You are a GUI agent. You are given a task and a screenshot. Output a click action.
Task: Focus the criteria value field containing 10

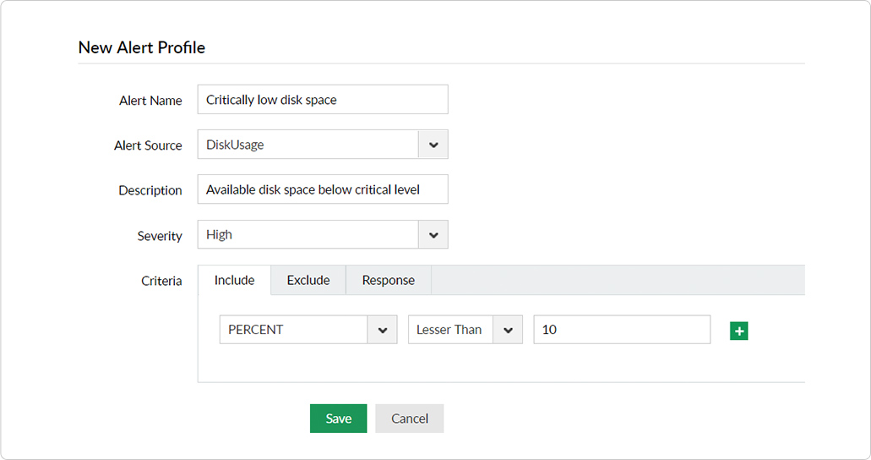622,330
